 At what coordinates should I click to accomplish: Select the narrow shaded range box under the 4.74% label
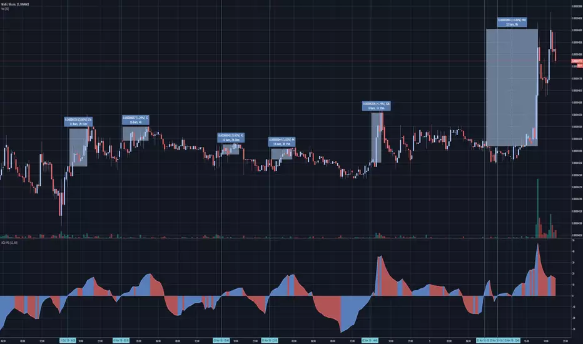[377, 138]
